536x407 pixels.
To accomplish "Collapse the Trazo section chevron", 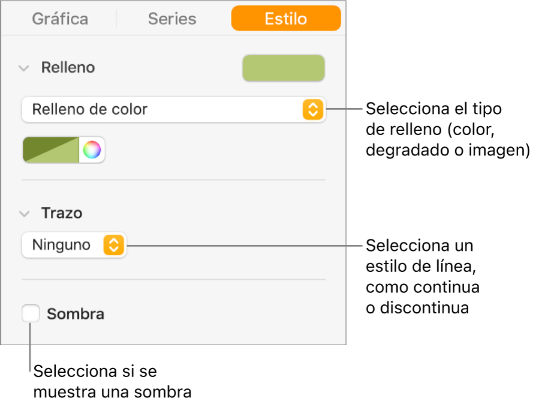I will [24, 213].
